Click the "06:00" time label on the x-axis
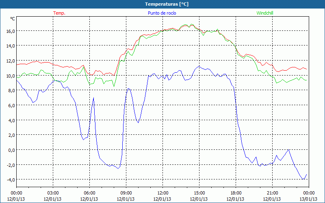Viewport: 325px width, 203px height. pos(89,193)
